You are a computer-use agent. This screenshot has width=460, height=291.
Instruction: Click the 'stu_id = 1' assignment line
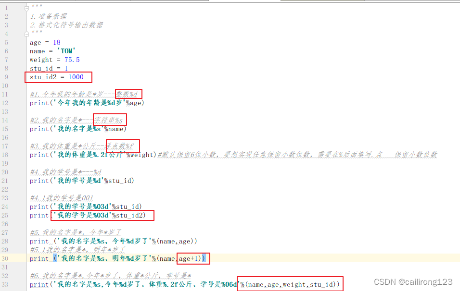(x=49, y=68)
